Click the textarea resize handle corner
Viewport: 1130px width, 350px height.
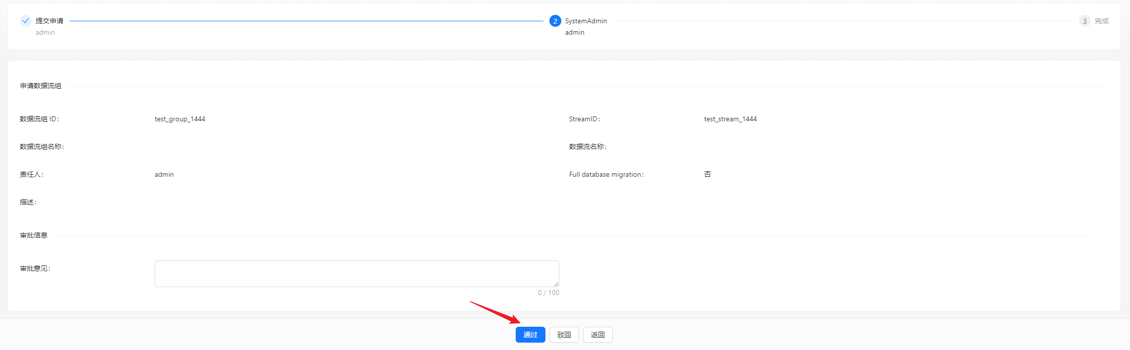(x=556, y=284)
